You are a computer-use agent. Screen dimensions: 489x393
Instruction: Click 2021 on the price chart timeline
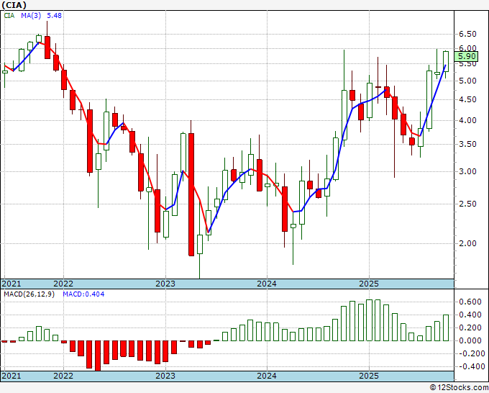(12, 284)
